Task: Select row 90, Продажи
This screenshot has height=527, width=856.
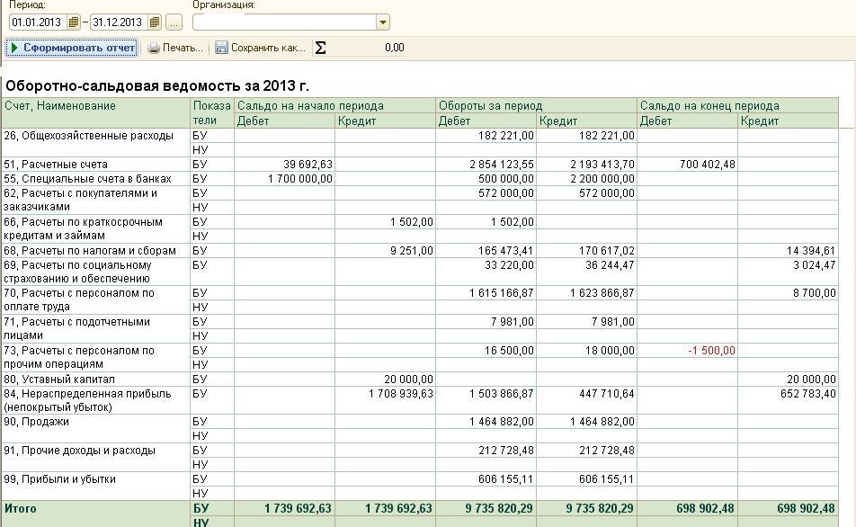Action: point(36,422)
